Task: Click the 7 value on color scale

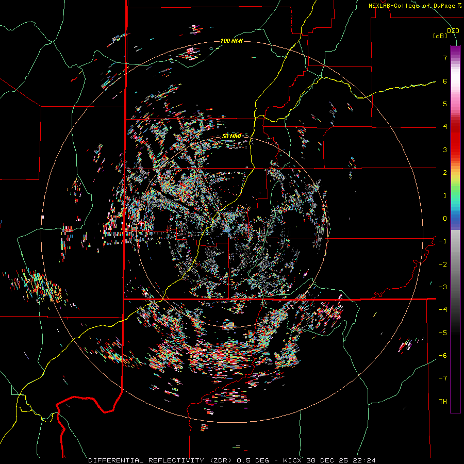Action: pyautogui.click(x=445, y=58)
